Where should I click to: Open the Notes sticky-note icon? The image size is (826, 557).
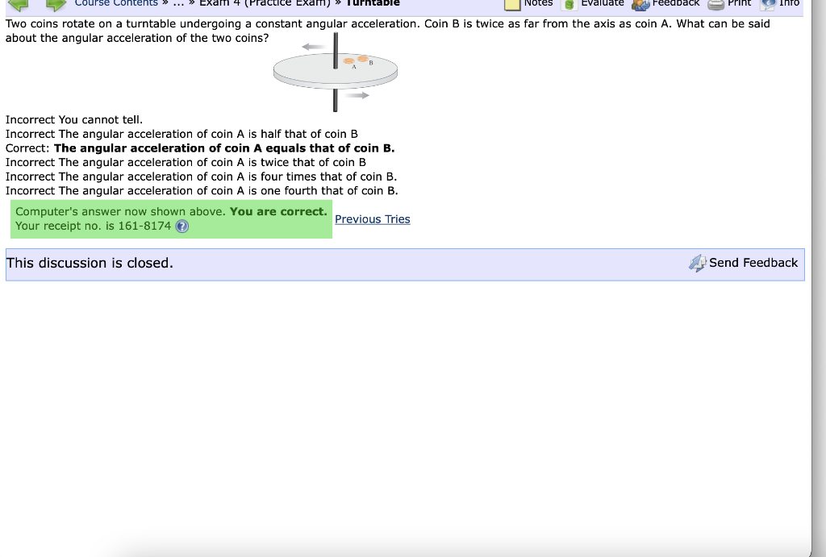point(513,4)
